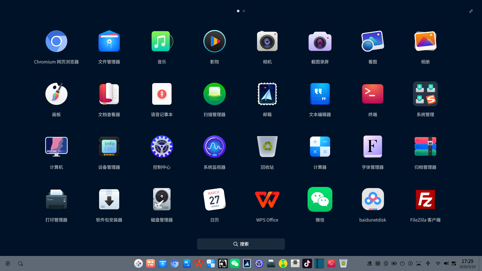Launch 扫描管理器 scan manager
Image resolution: width=482 pixels, height=271 pixels.
[x=214, y=94]
